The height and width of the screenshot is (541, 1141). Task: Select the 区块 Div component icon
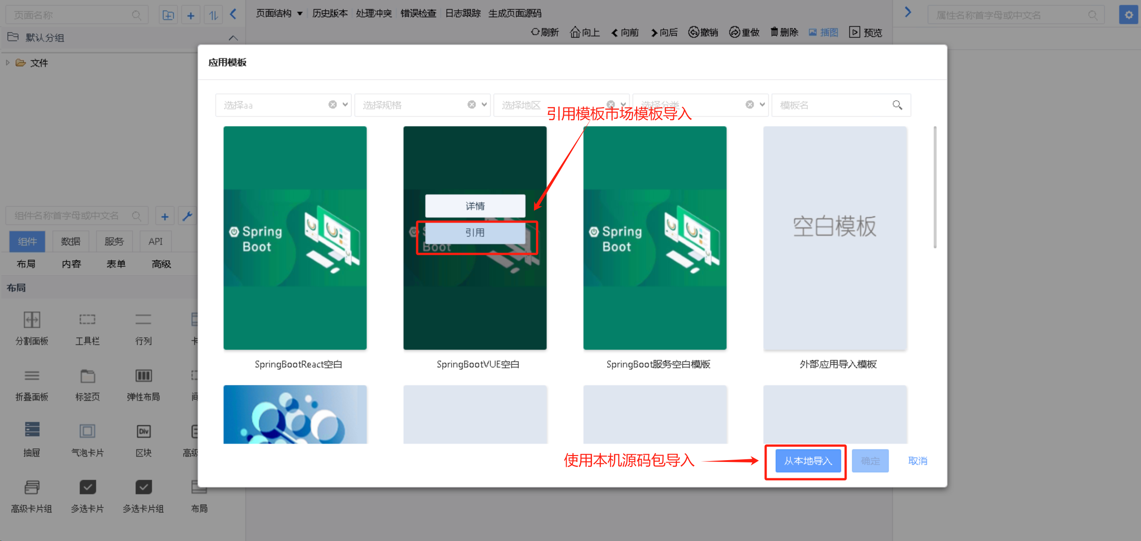click(x=144, y=431)
